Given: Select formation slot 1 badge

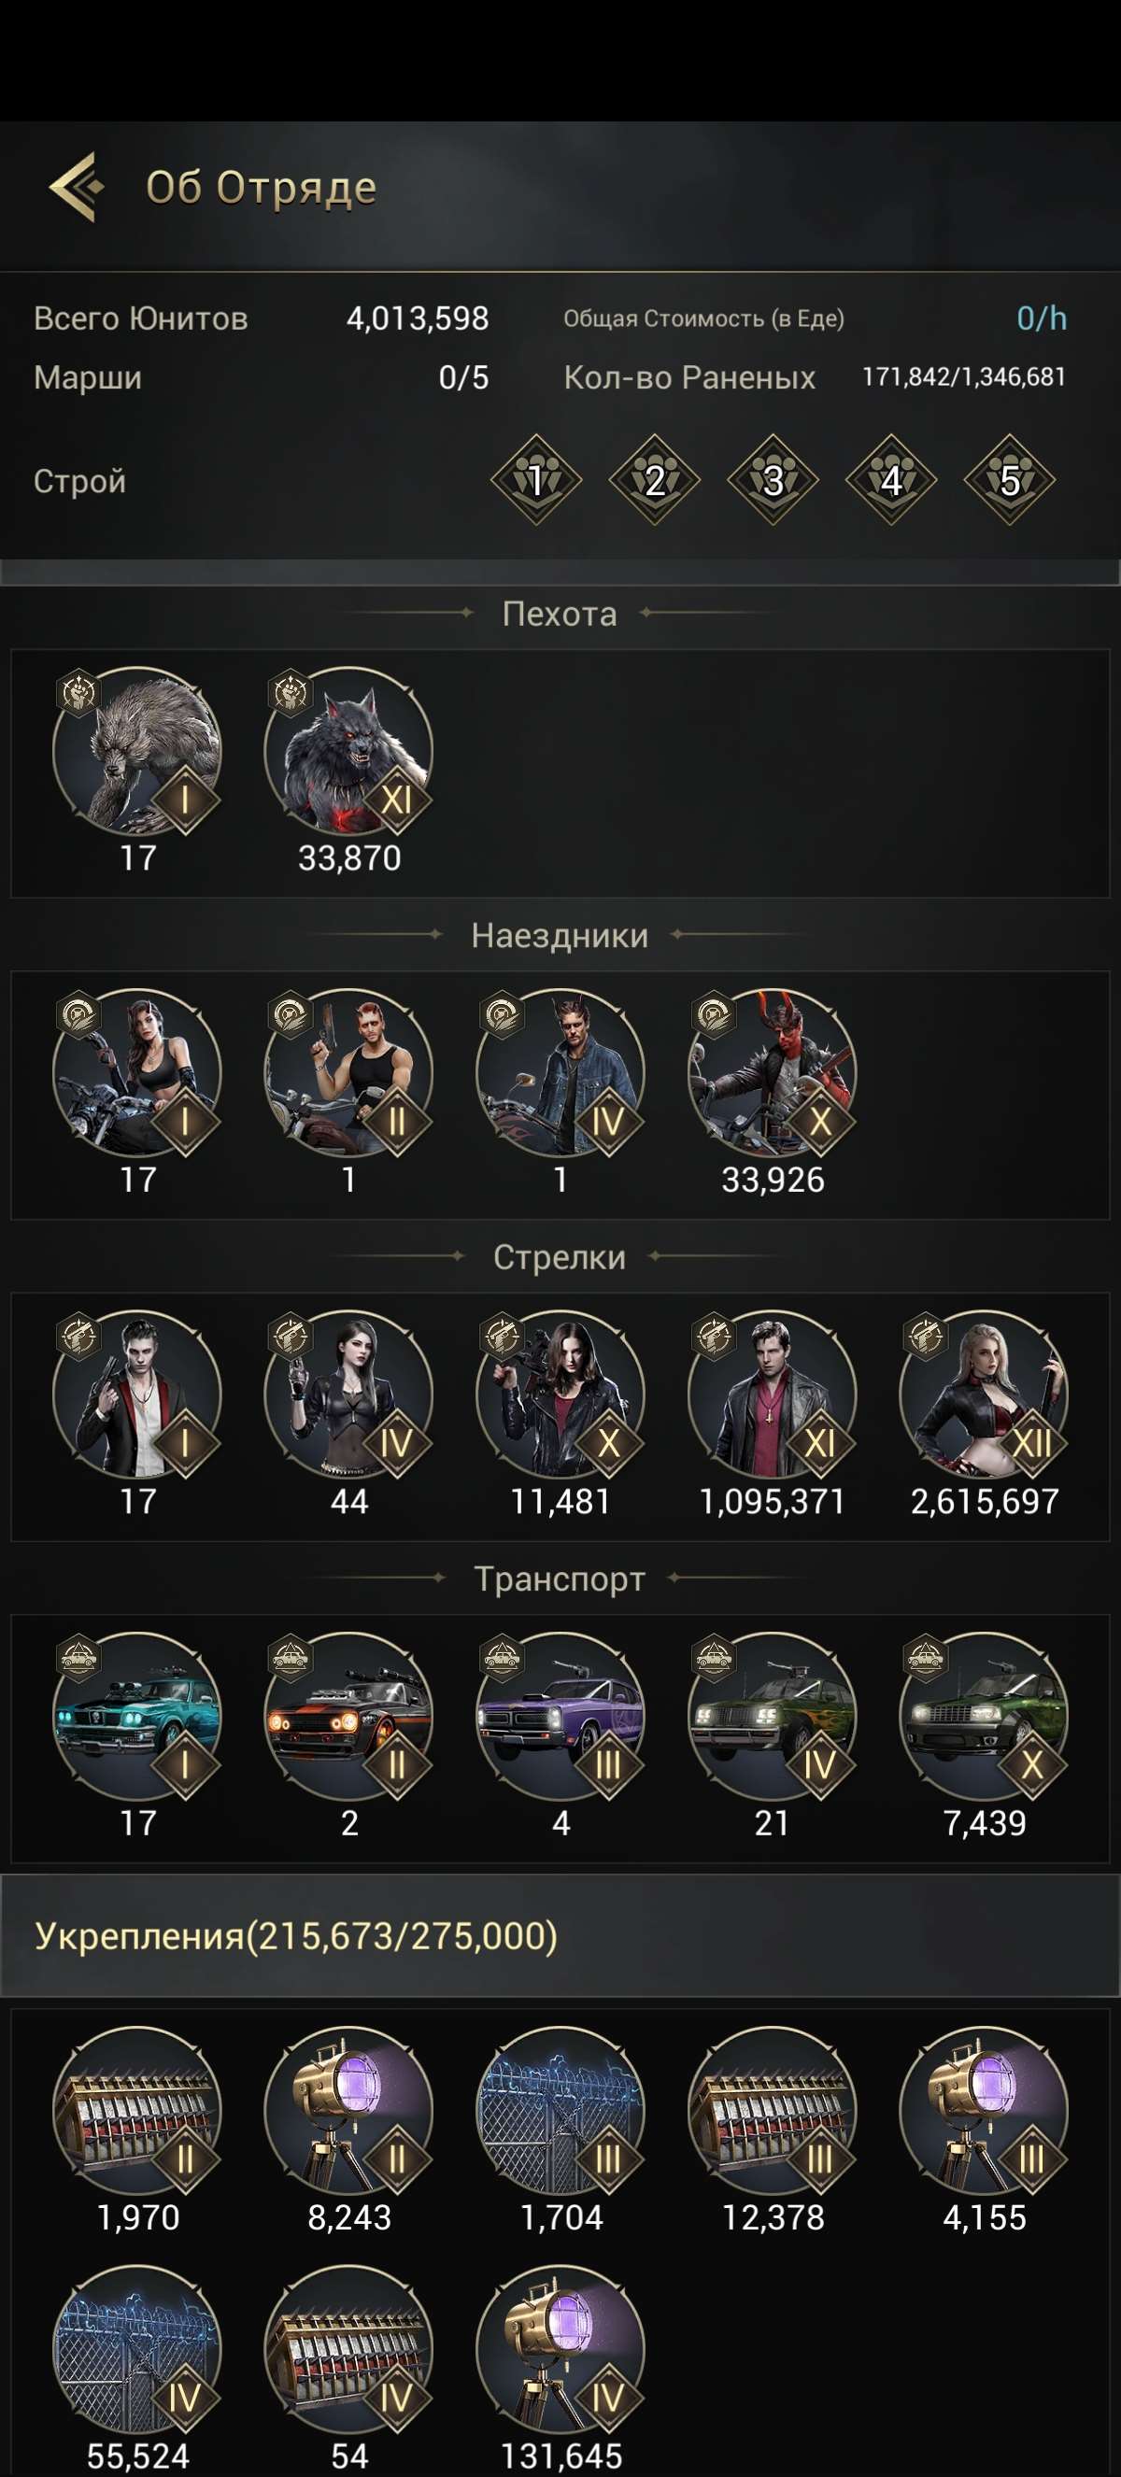Looking at the screenshot, I should [536, 479].
